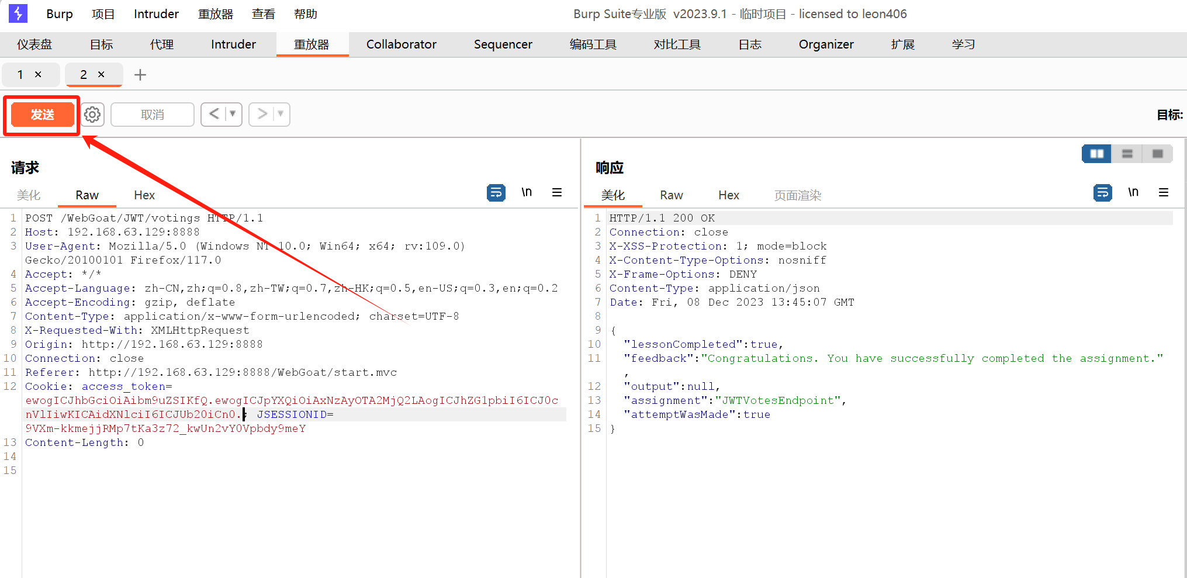
Task: Select response Hex view tab
Action: click(x=729, y=195)
